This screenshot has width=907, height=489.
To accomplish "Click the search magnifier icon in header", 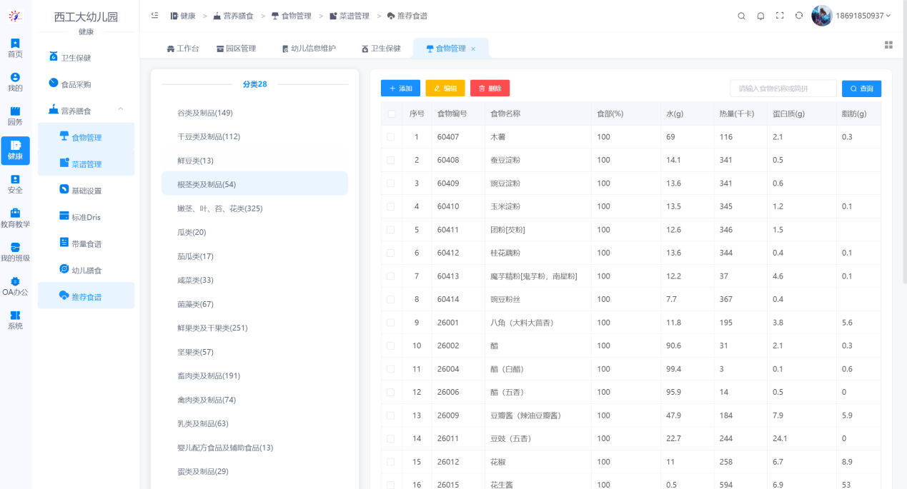I will [741, 16].
